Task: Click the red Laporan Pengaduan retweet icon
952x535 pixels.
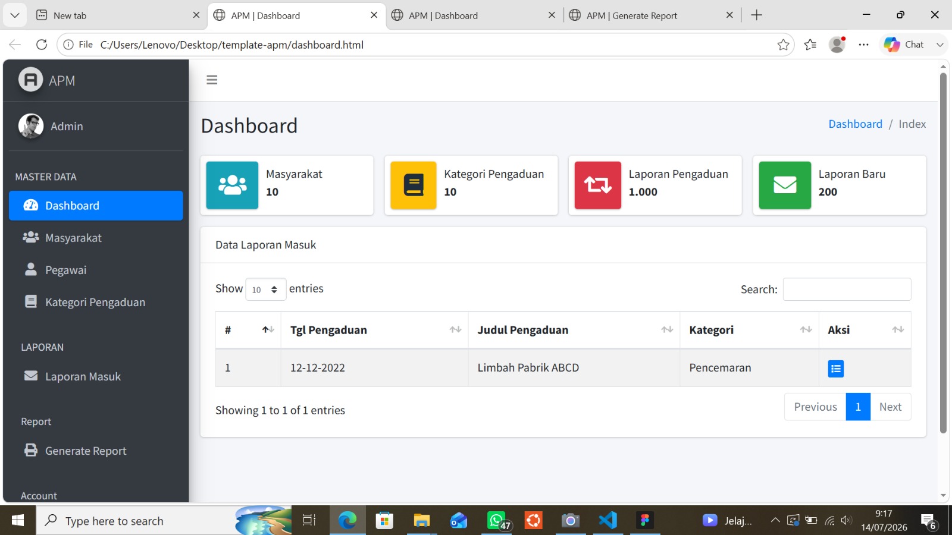Action: tap(597, 185)
